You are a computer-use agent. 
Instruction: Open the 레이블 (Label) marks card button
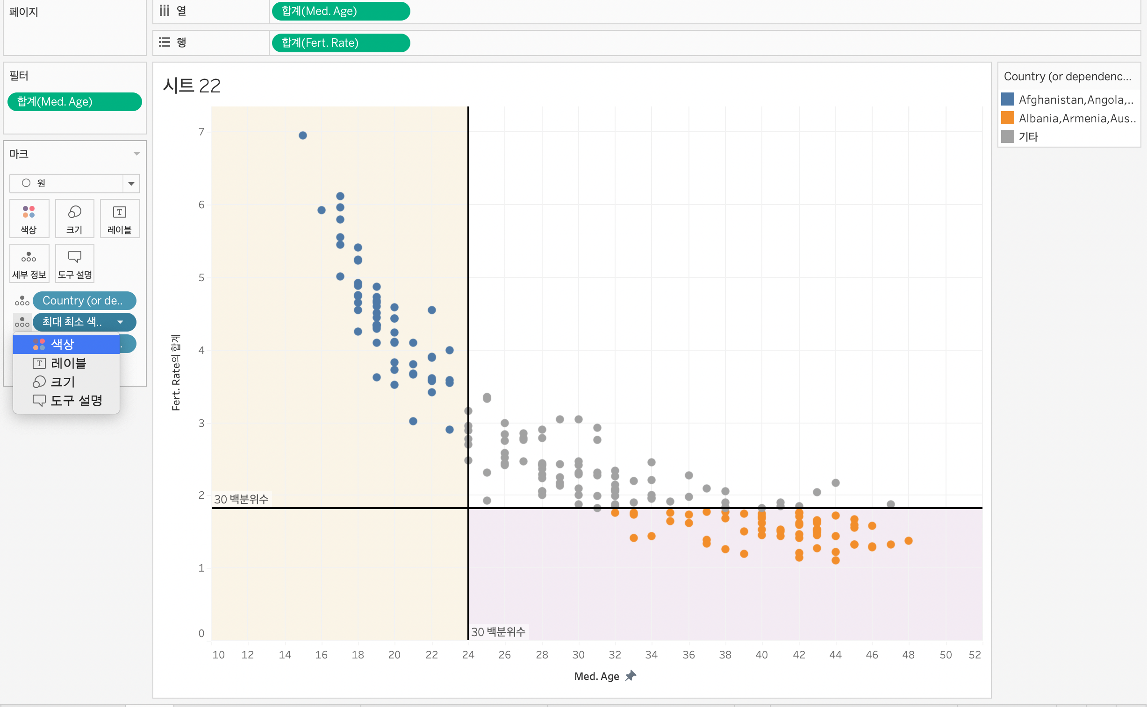(x=119, y=219)
